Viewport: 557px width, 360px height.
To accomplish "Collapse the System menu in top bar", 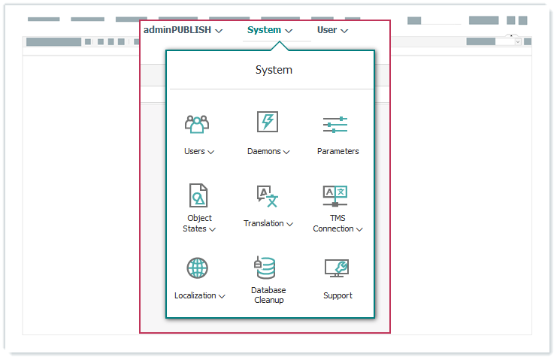I will point(270,30).
